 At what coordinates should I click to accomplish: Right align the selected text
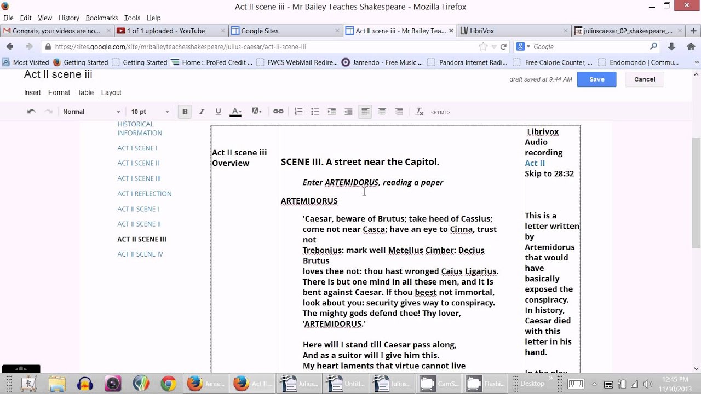tap(399, 112)
